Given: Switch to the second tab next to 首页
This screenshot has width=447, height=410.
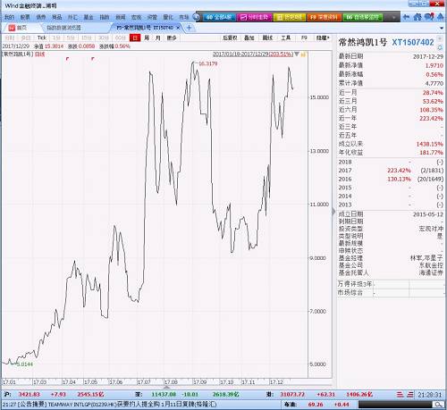Looking at the screenshot, I should pos(63,28).
